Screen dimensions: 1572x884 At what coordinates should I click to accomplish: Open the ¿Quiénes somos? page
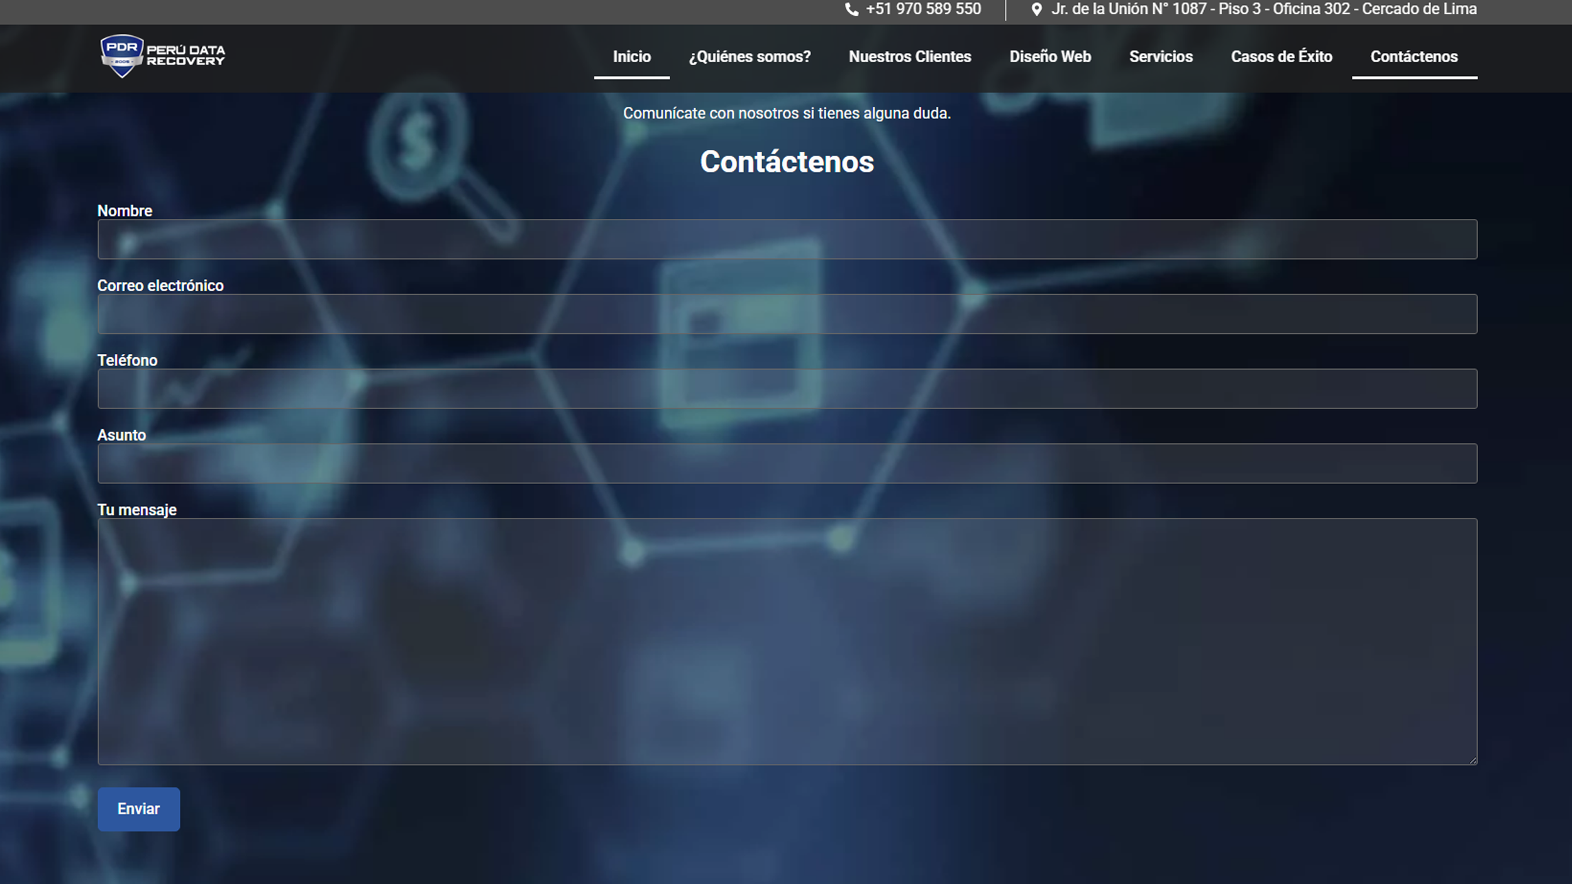tap(750, 57)
